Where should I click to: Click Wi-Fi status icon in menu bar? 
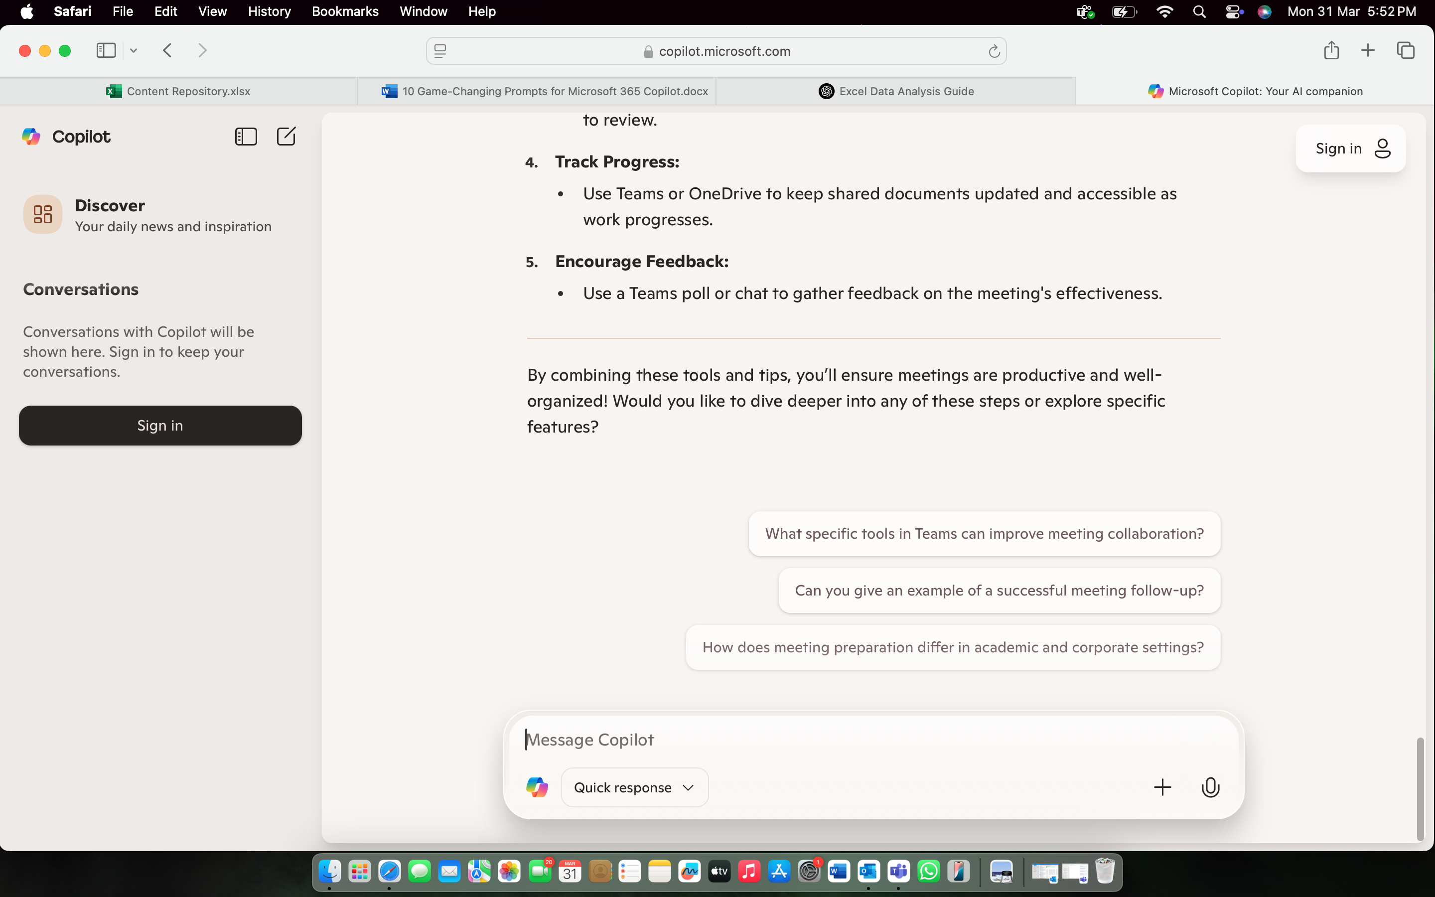[1164, 12]
